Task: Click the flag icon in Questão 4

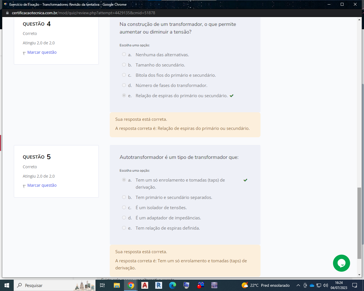Action: 24,53
